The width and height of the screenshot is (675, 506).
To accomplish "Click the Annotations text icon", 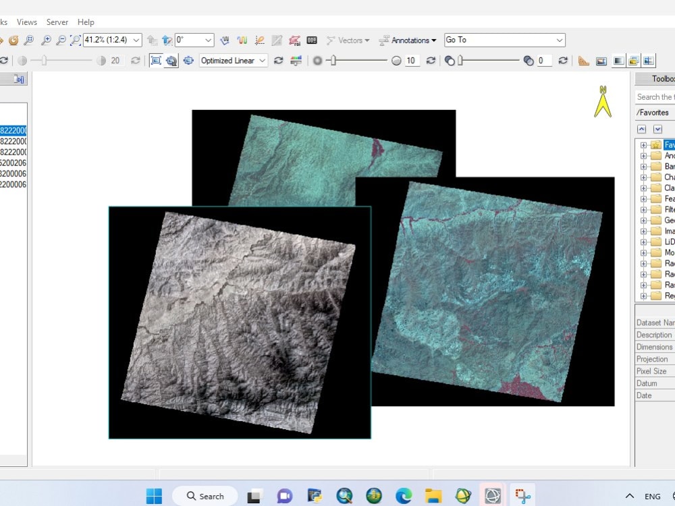I will coord(383,40).
